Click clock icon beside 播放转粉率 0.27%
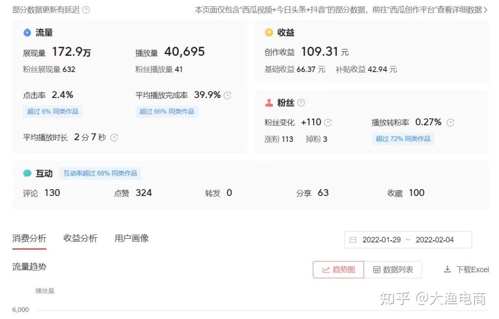 point(450,123)
